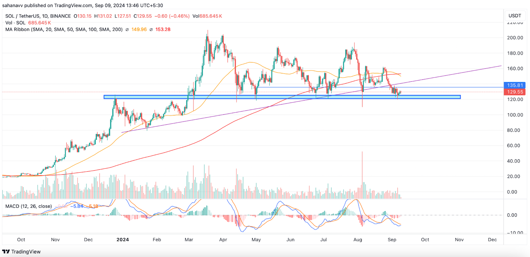Screen dimensions: 530x257
Task: Click the change value −0.60 (−0.46%)
Action: tap(172, 16)
